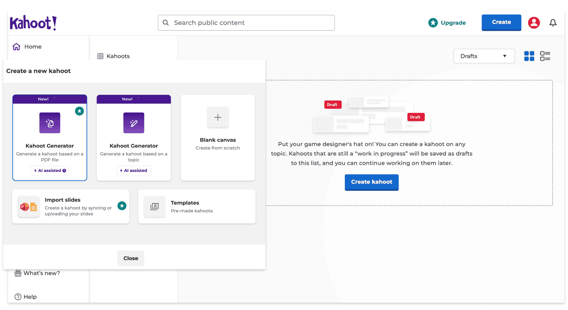Image resolution: width=568 pixels, height=310 pixels.
Task: Select PDF-based Kahoot Generator icon
Action: pyautogui.click(x=50, y=123)
